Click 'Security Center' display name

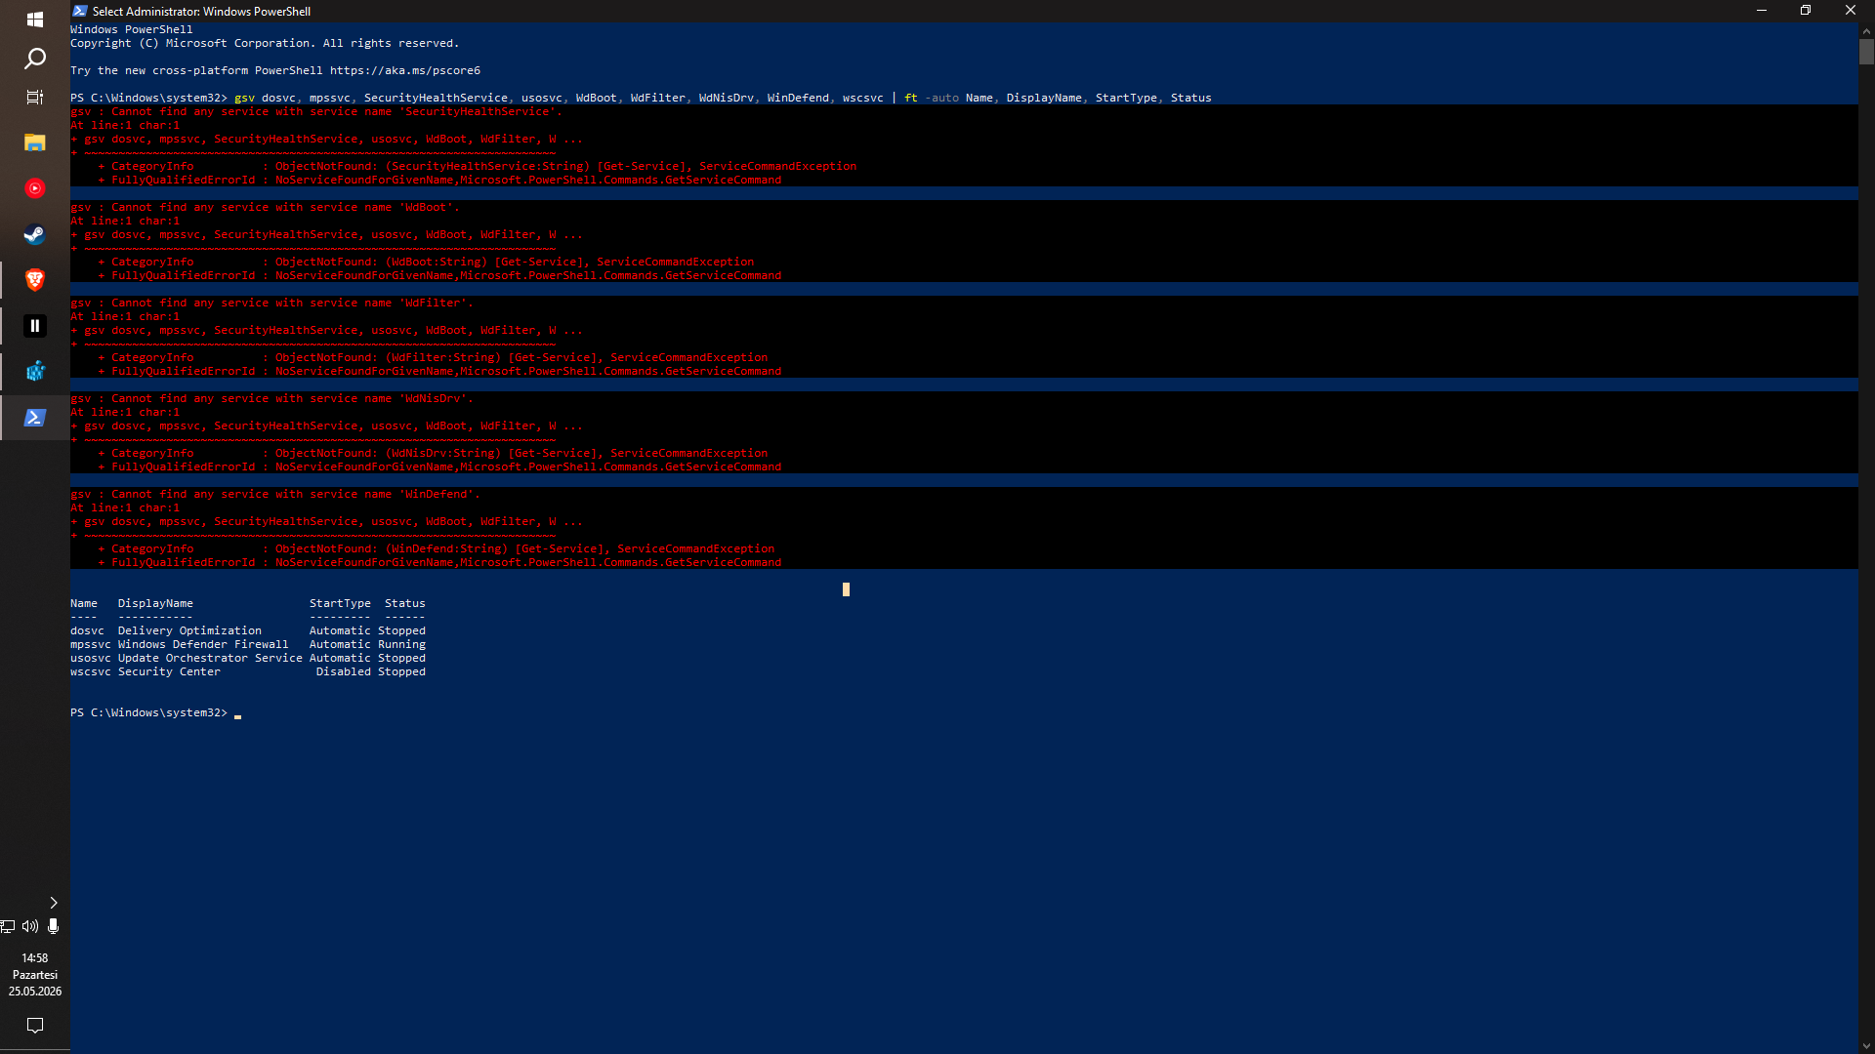click(169, 671)
